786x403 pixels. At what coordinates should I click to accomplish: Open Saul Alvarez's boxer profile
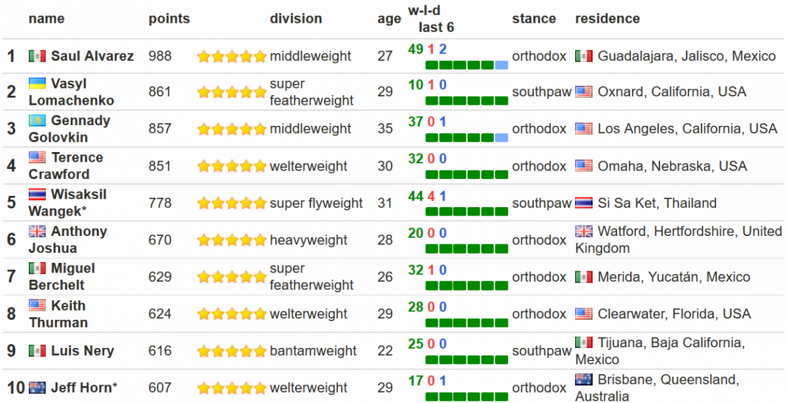(x=92, y=56)
